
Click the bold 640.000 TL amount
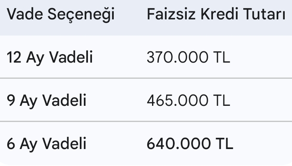point(190,144)
